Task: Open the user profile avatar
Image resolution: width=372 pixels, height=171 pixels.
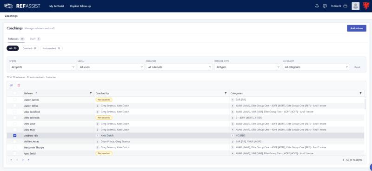Action: click(x=355, y=6)
